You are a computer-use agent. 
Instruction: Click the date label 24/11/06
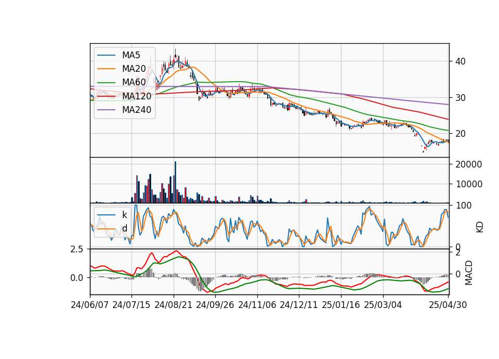coord(257,305)
